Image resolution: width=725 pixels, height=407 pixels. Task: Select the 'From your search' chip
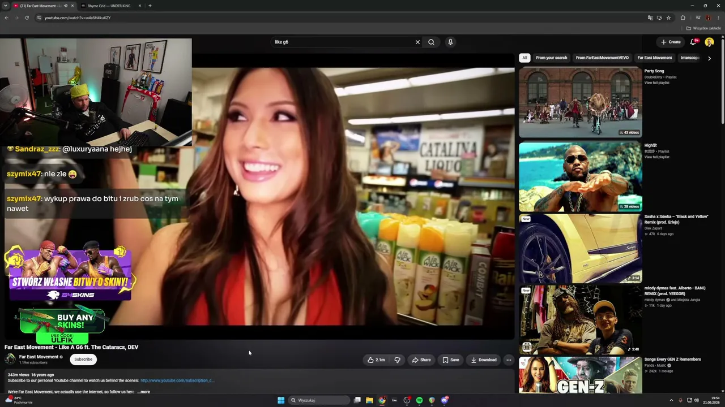551,58
